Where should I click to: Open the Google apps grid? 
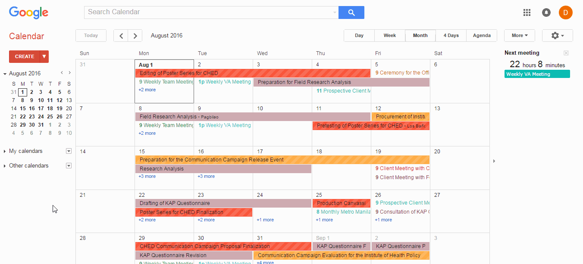click(x=527, y=12)
